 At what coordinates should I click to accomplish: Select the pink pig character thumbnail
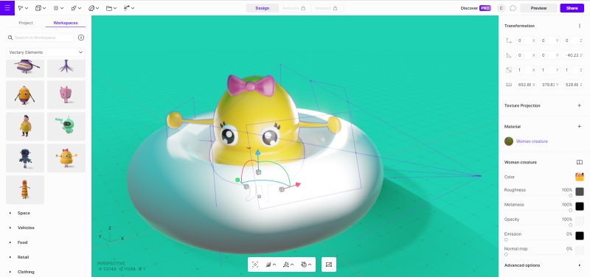point(66,95)
